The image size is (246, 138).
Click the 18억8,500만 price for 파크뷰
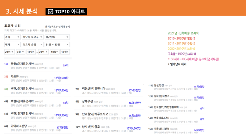pyautogui.click(x=61, y=78)
